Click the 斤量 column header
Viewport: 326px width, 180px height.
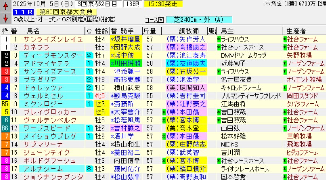(x=149, y=31)
